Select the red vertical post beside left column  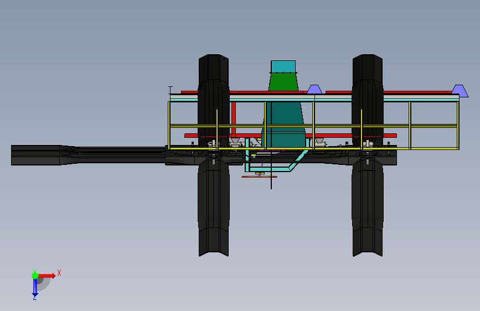[234, 120]
